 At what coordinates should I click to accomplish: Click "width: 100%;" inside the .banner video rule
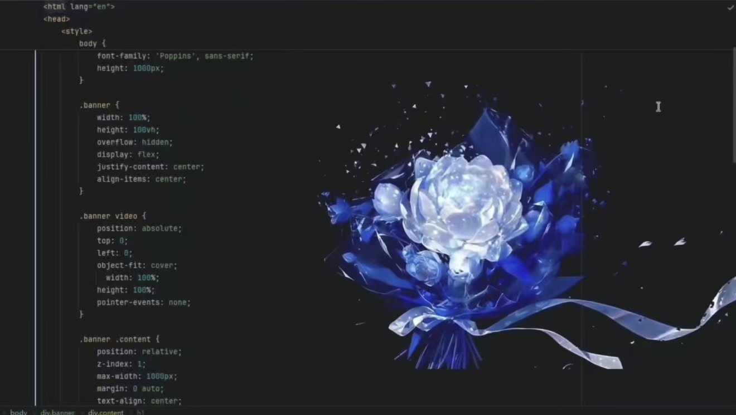133,277
